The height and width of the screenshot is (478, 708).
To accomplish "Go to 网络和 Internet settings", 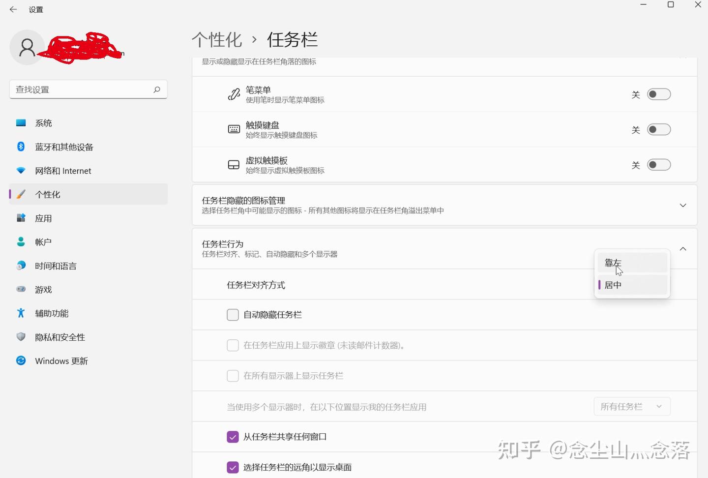I will tap(88, 171).
